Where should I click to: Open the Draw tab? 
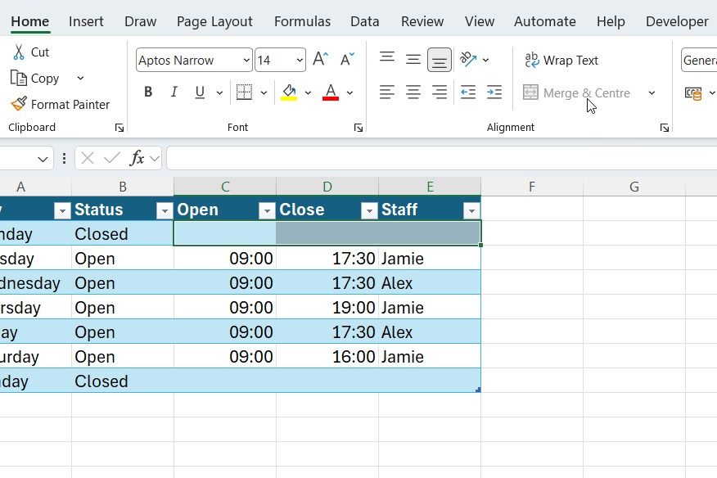pos(141,21)
